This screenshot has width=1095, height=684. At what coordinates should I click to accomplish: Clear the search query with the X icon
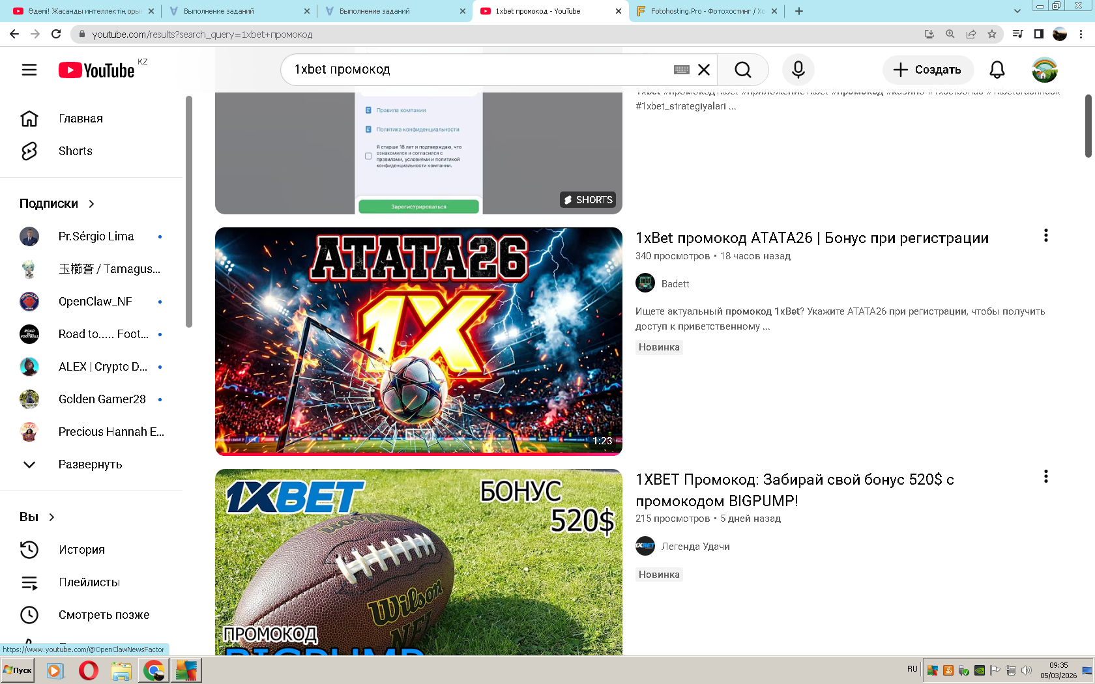tap(704, 70)
